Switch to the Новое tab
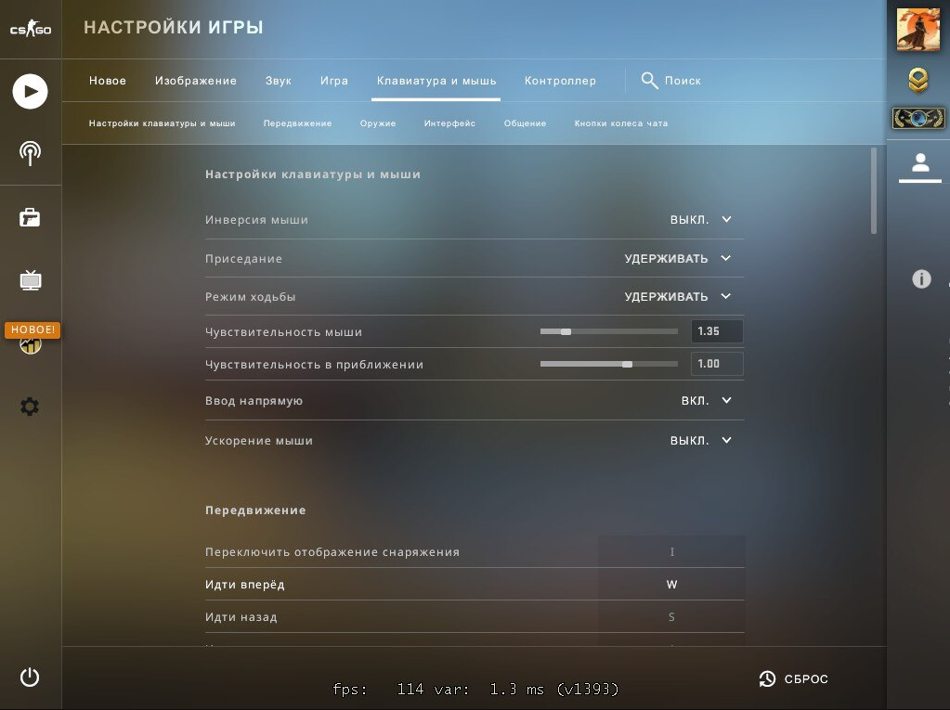Image resolution: width=950 pixels, height=710 pixels. (108, 81)
